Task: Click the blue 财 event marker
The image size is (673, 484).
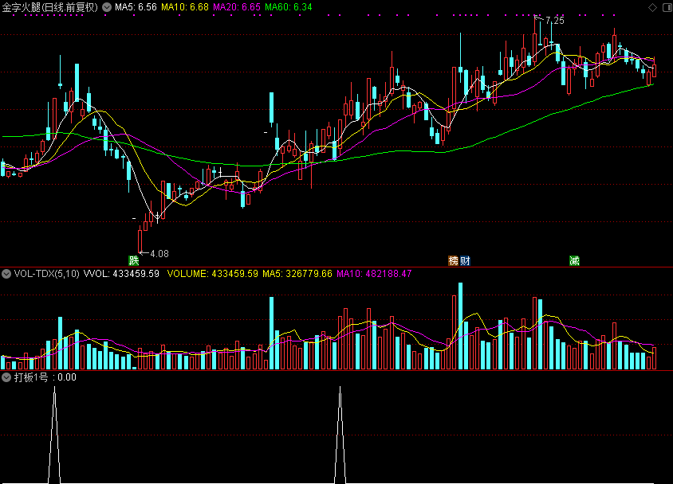Action: [x=465, y=260]
